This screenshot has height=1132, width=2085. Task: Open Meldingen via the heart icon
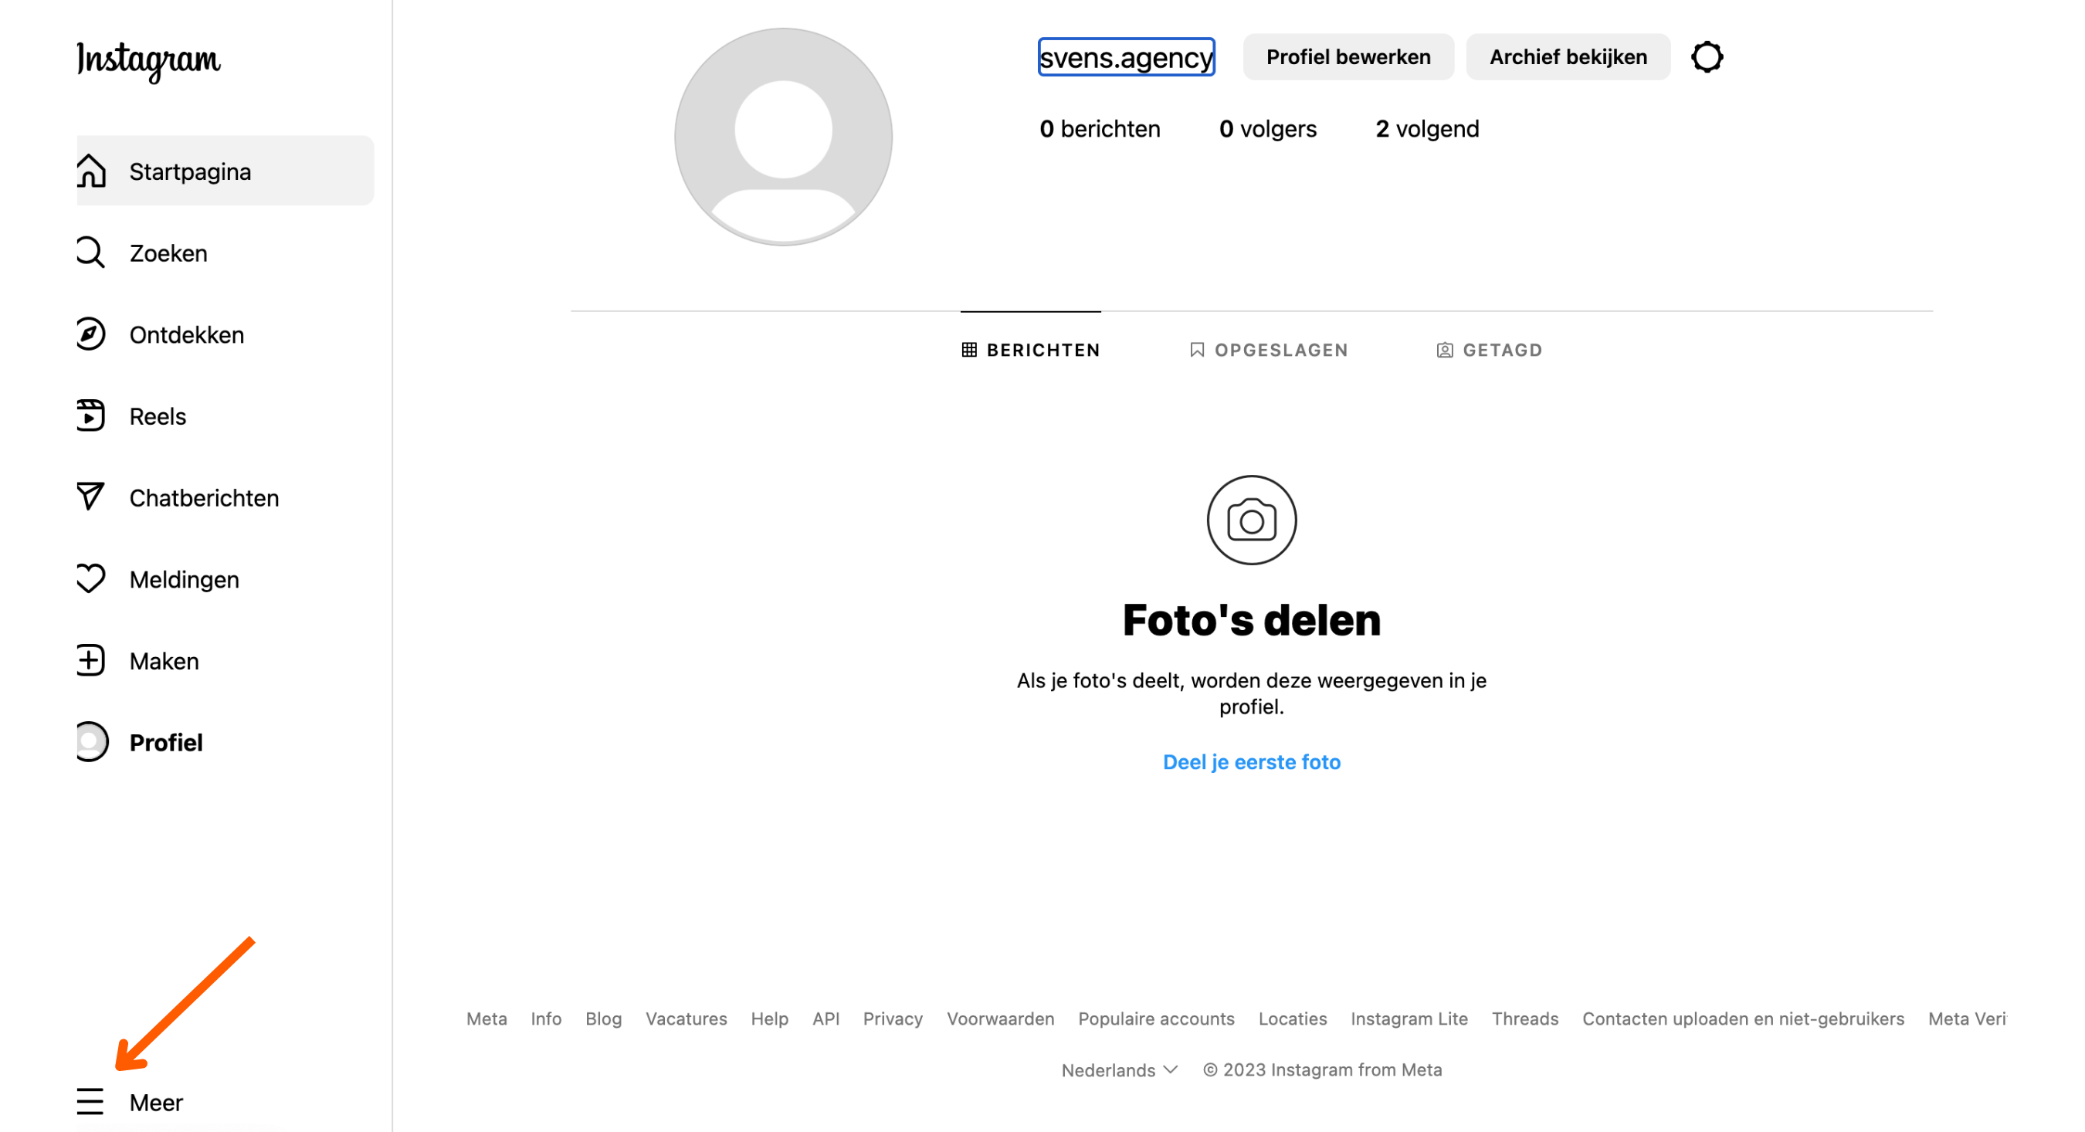click(x=90, y=578)
